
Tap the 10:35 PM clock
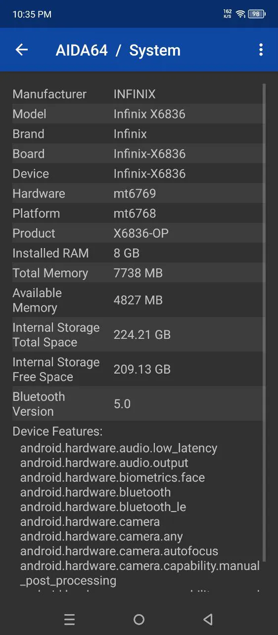[x=32, y=14]
